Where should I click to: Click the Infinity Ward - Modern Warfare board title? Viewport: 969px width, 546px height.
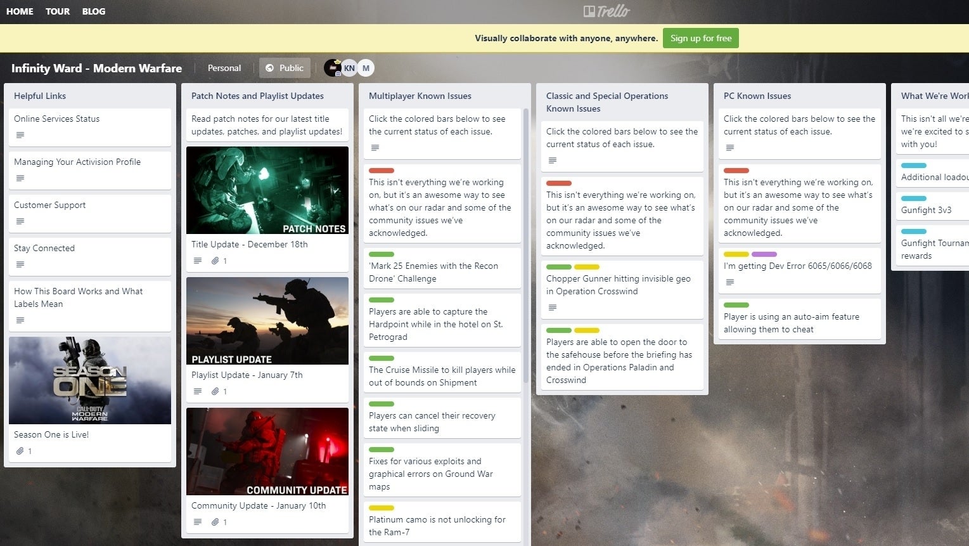click(x=96, y=68)
